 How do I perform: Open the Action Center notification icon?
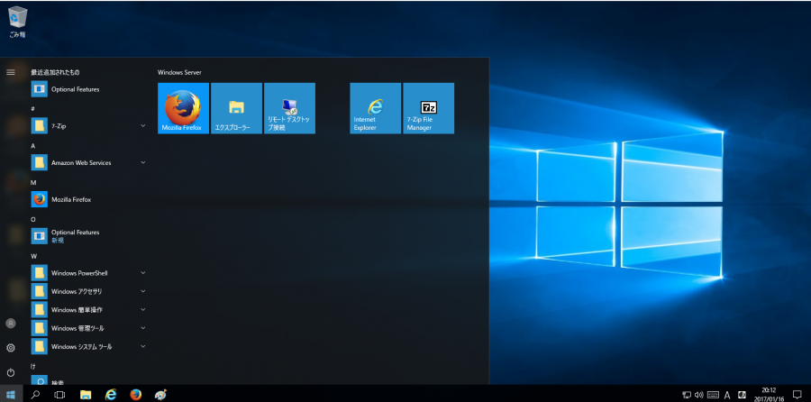tap(797, 395)
